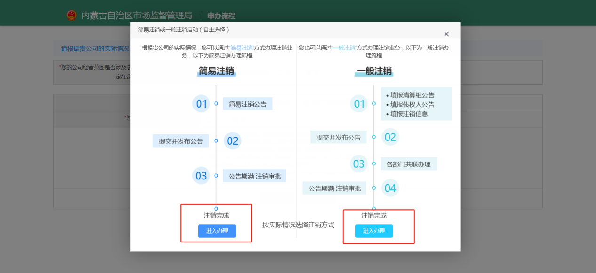Select the 简易注销公告 step label
This screenshot has height=273, width=596.
[247, 104]
